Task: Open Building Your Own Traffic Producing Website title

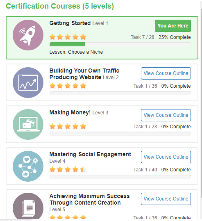Action: [x=84, y=74]
